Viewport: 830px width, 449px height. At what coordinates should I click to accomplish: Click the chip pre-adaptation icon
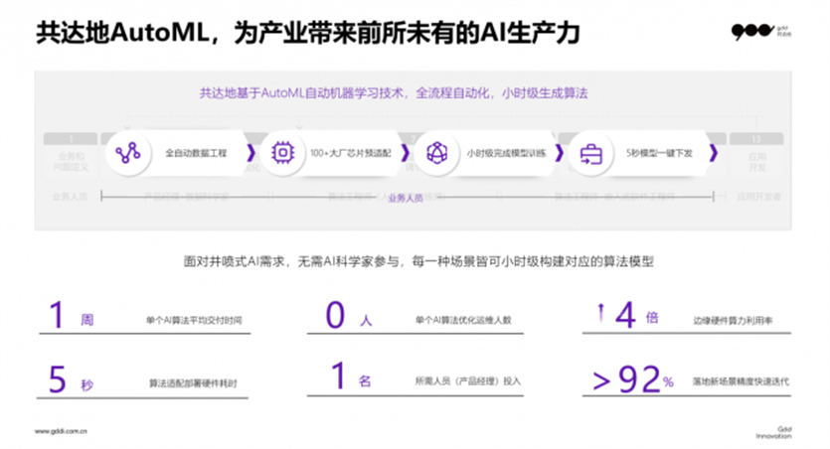pyautogui.click(x=282, y=153)
